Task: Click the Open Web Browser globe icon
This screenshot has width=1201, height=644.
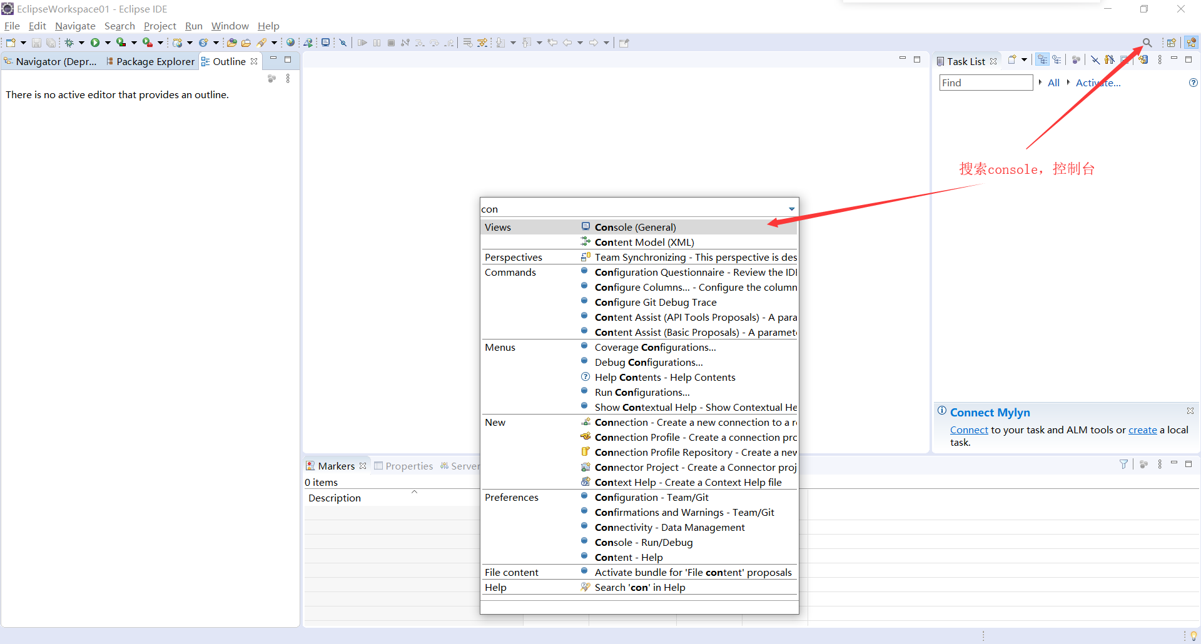Action: [x=290, y=43]
